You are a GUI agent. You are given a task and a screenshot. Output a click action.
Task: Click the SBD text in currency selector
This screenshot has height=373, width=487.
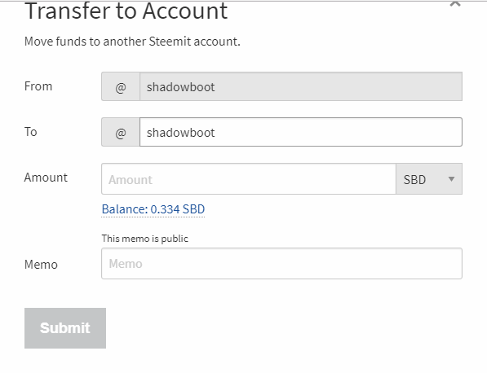point(414,179)
